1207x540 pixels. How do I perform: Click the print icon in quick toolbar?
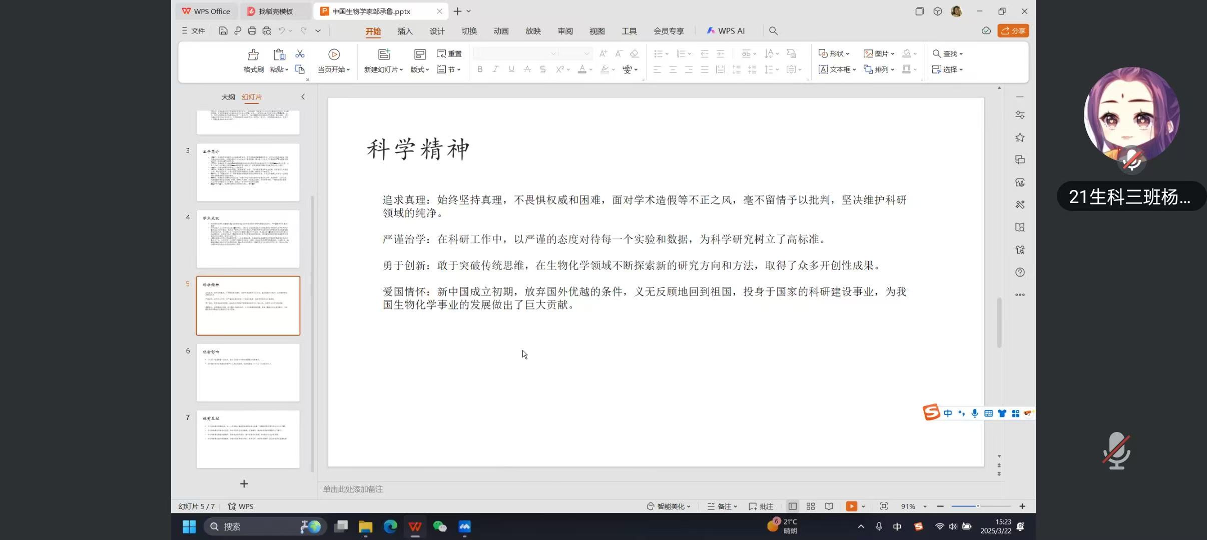[x=252, y=31]
